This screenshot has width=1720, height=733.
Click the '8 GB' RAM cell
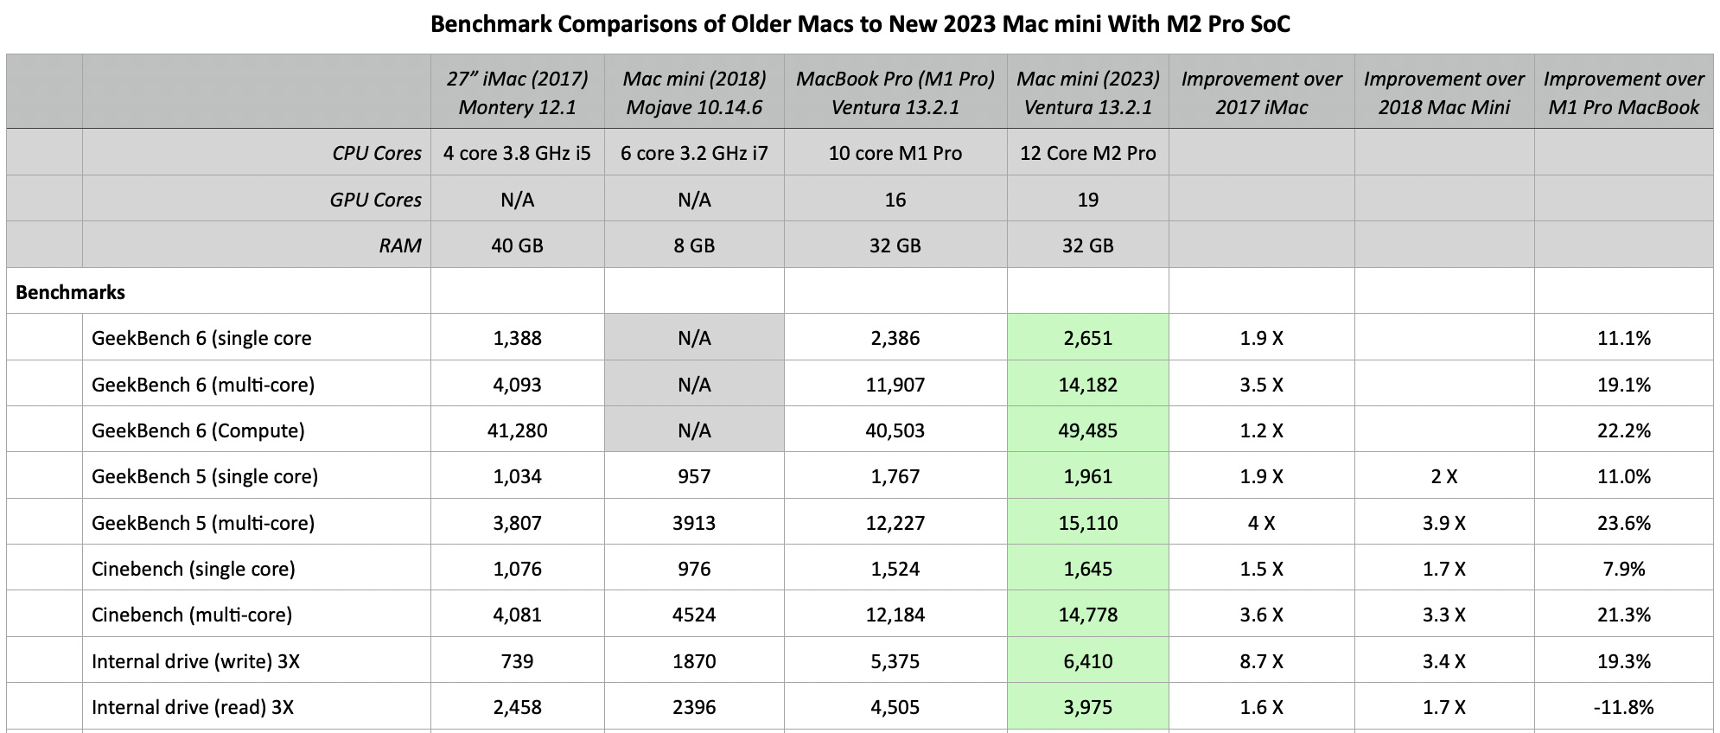694,245
